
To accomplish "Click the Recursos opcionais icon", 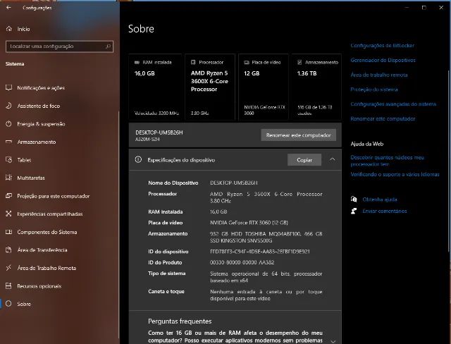I will pyautogui.click(x=9, y=286).
